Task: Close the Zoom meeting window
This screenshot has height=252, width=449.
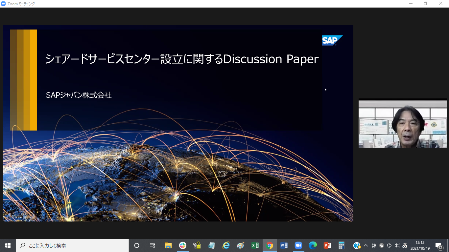Action: tap(441, 4)
